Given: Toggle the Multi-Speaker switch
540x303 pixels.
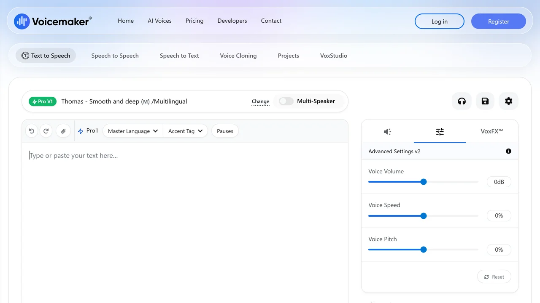Looking at the screenshot, I should (x=286, y=101).
